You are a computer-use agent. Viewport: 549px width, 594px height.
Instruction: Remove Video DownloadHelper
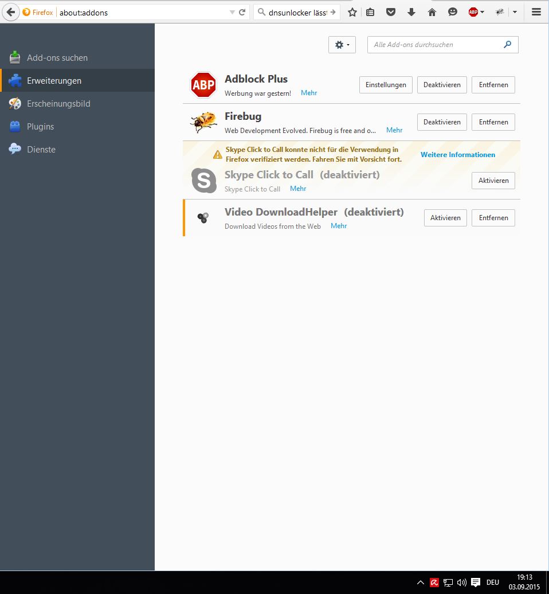pyautogui.click(x=493, y=218)
